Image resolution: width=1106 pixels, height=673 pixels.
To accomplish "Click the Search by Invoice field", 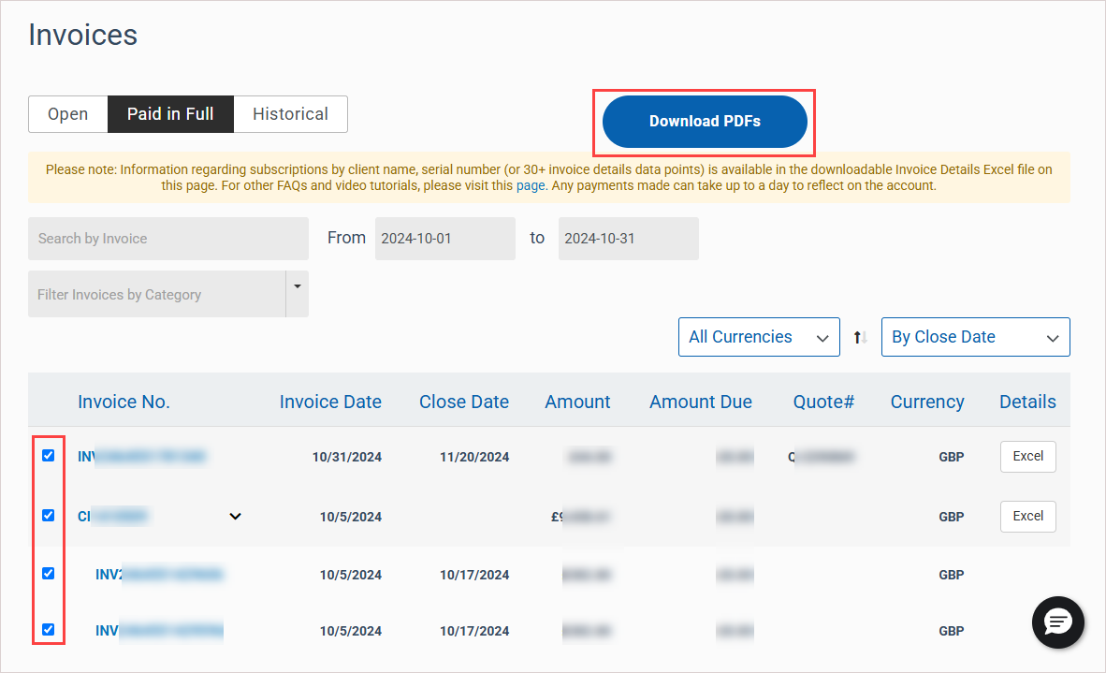I will coord(168,239).
